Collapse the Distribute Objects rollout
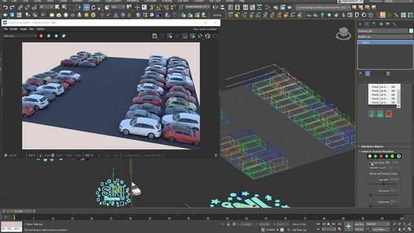The image size is (414, 233). coord(372,146)
